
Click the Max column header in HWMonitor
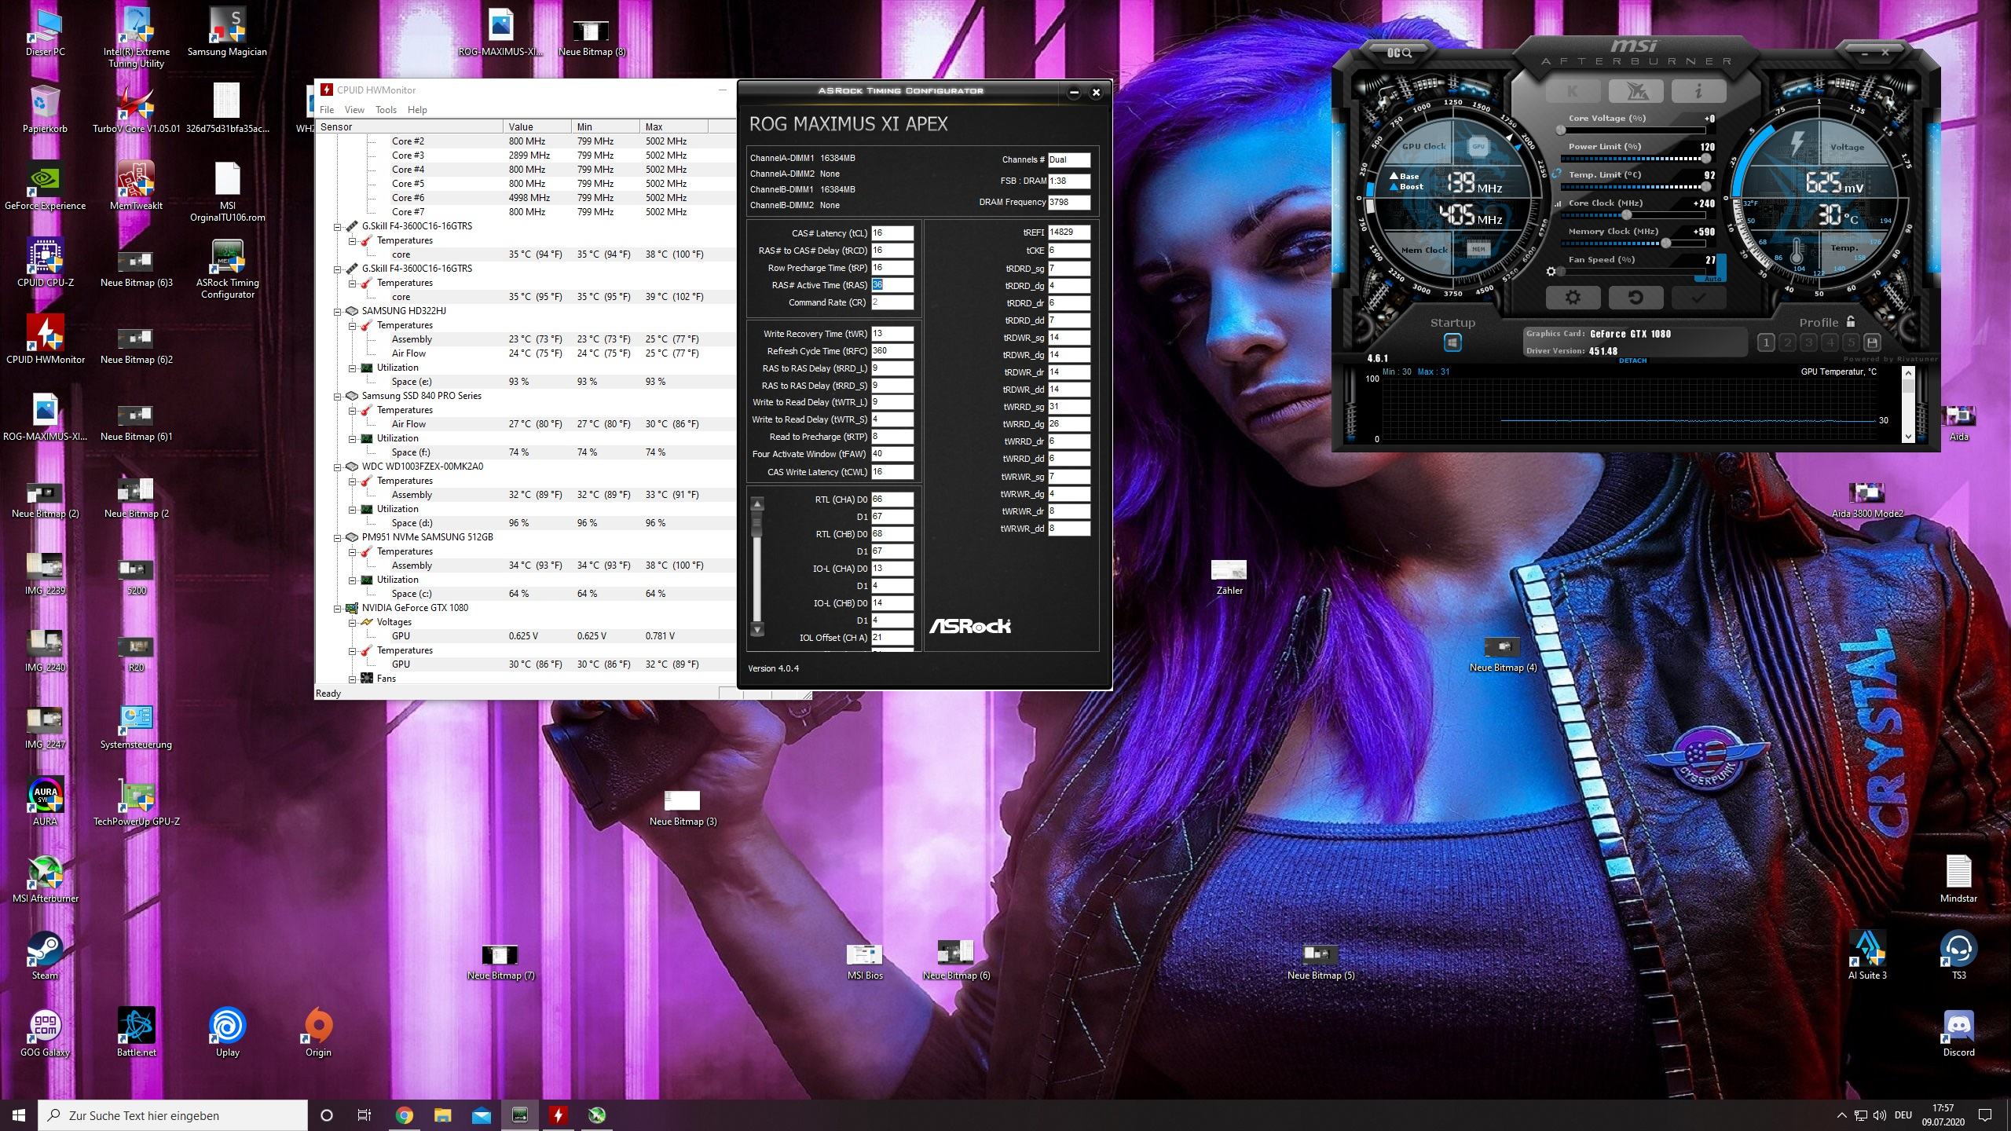(x=674, y=126)
